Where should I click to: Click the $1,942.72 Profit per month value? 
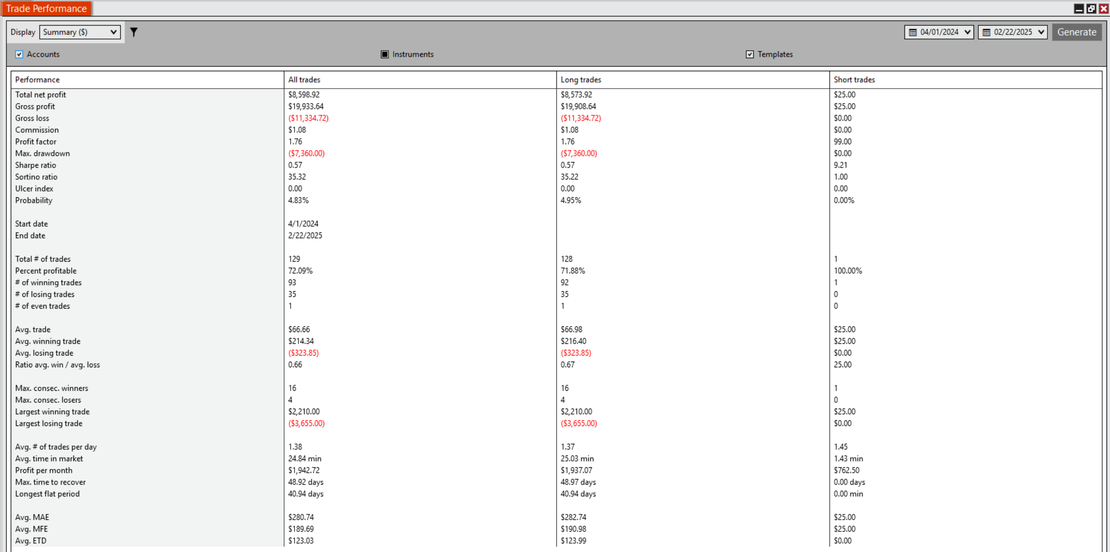click(x=304, y=470)
